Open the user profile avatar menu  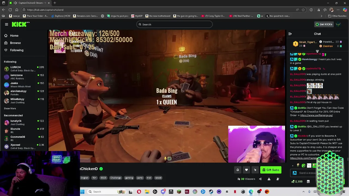(338, 24)
